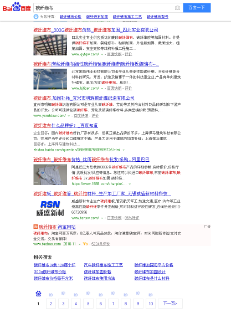Click the recommendation avatar icon under search box

[x=36, y=17]
